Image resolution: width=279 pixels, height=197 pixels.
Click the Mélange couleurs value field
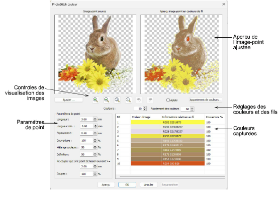86,147
